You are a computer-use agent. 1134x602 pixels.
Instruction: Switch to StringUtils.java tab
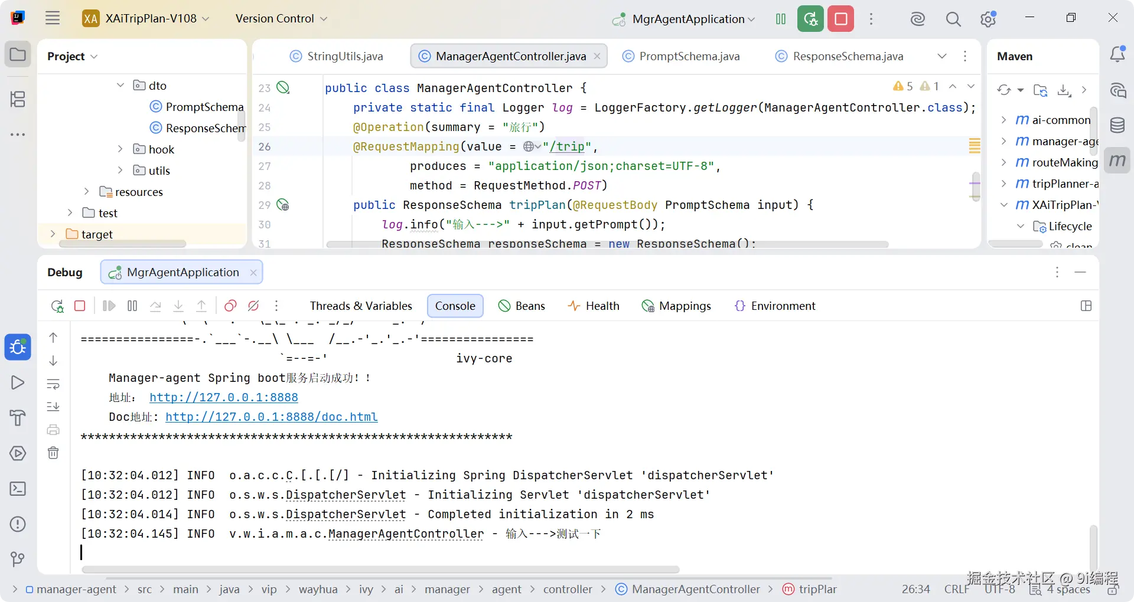coord(337,56)
